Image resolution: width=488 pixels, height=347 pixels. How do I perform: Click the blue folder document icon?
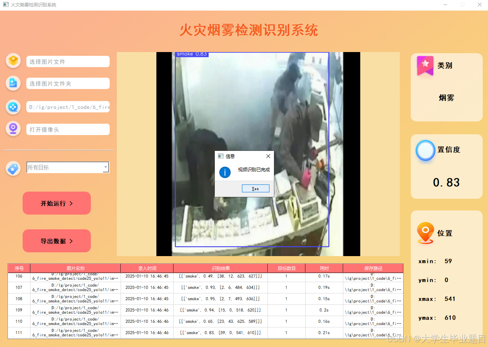(x=13, y=83)
